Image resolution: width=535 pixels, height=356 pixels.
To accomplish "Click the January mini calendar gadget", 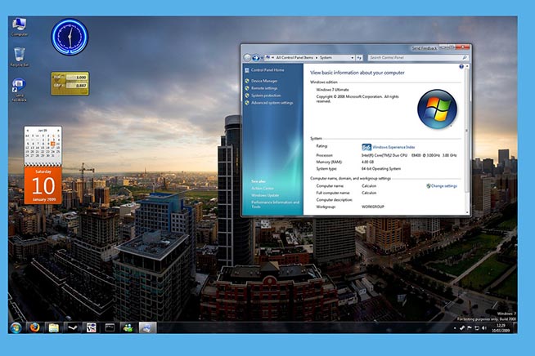I will [43, 146].
